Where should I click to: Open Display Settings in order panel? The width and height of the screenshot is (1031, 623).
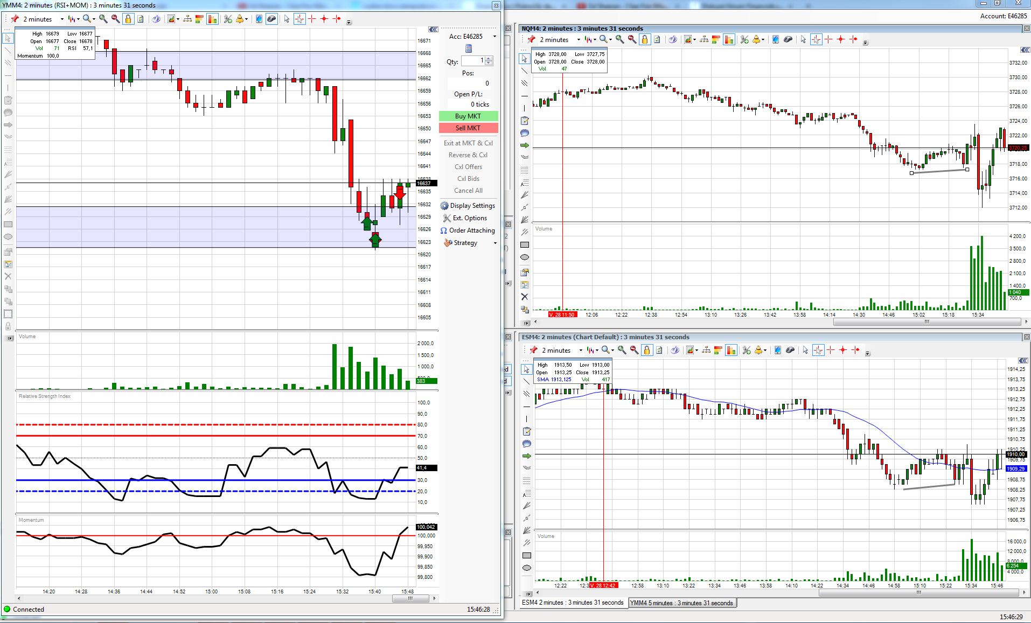pyautogui.click(x=468, y=206)
